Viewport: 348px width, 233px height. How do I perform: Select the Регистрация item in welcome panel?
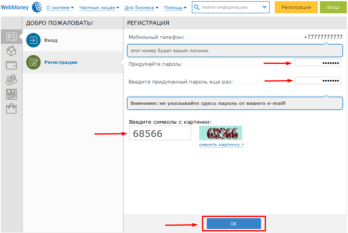pos(73,62)
